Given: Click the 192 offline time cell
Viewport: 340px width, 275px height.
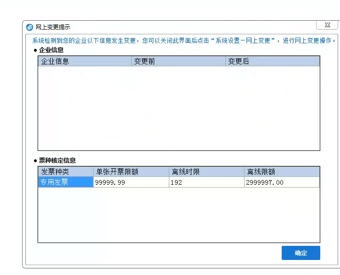Looking at the screenshot, I should pos(206,182).
